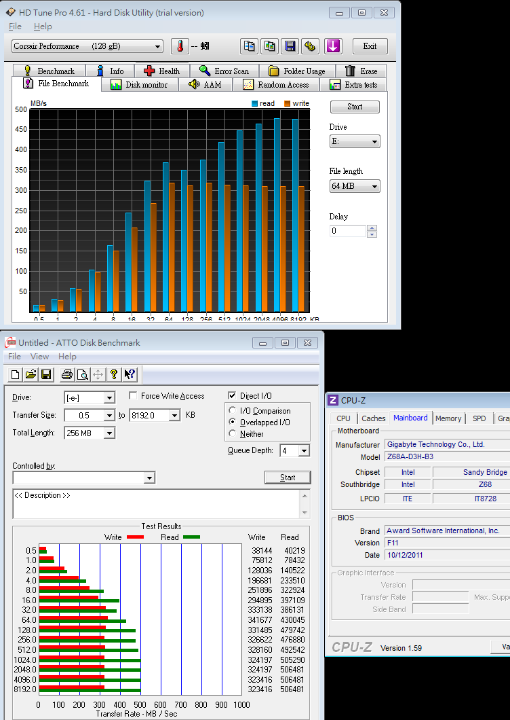Click the New file icon in ATTO toolbar
This screenshot has width=510, height=720.
(x=15, y=375)
